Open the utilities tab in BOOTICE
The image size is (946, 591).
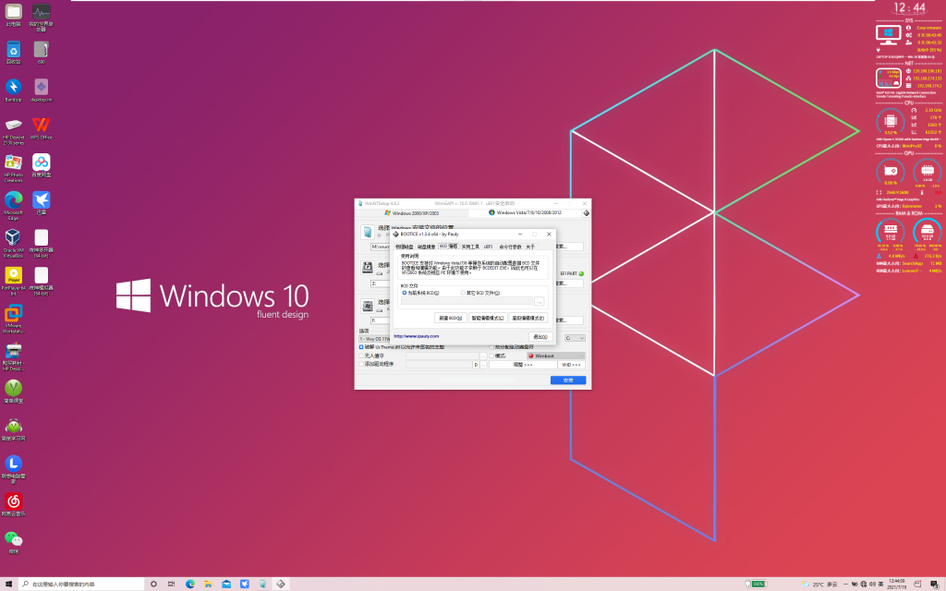tap(470, 247)
